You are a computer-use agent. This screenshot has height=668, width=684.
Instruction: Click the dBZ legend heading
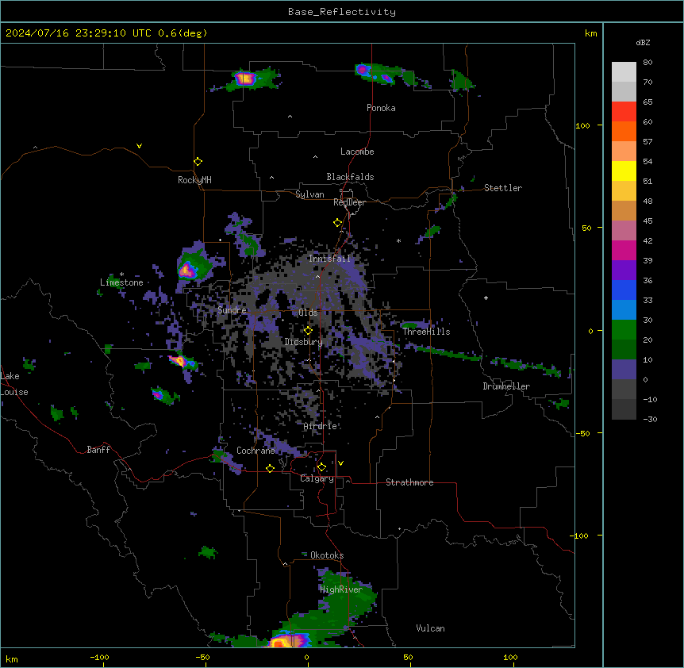[x=643, y=42]
